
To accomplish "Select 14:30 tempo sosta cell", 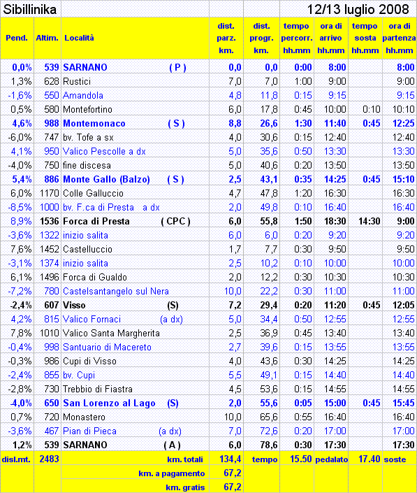I will [365, 221].
